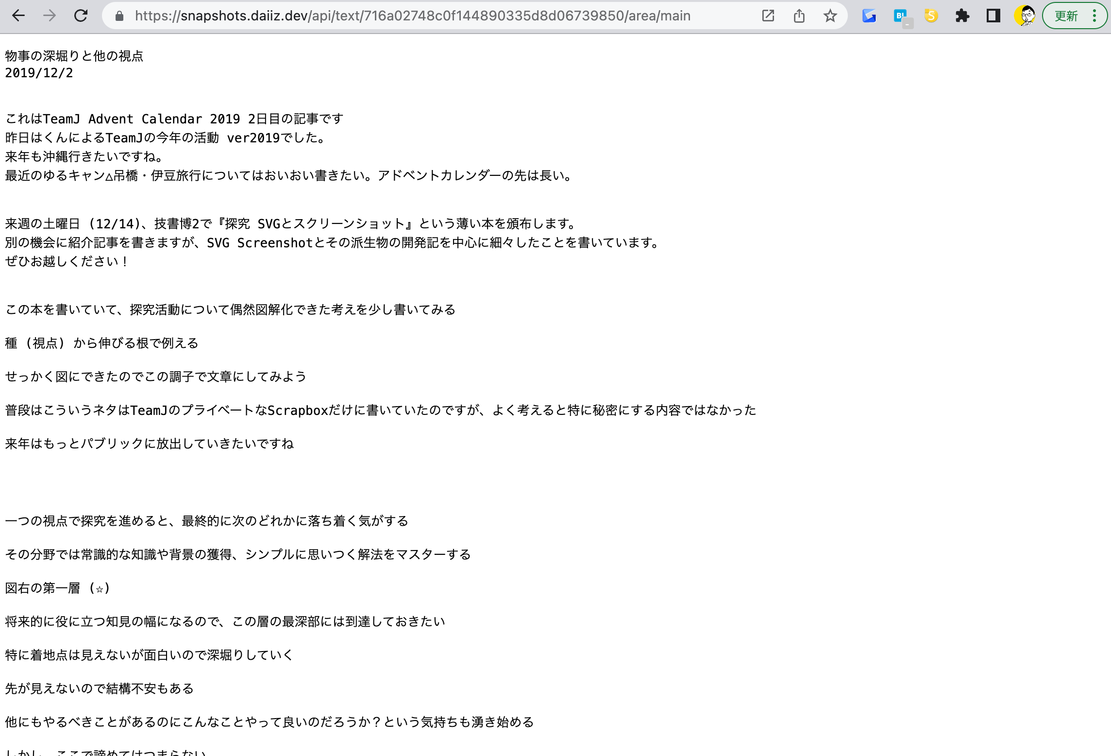Click the TeamJ Advent Calendar 2019 line
This screenshot has height=756, width=1111.
[174, 119]
